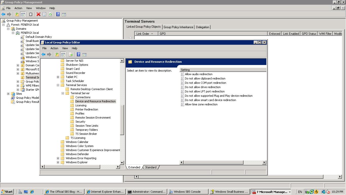
Task: Expand the MyBusiness node
Action: pyautogui.click(x=18, y=73)
